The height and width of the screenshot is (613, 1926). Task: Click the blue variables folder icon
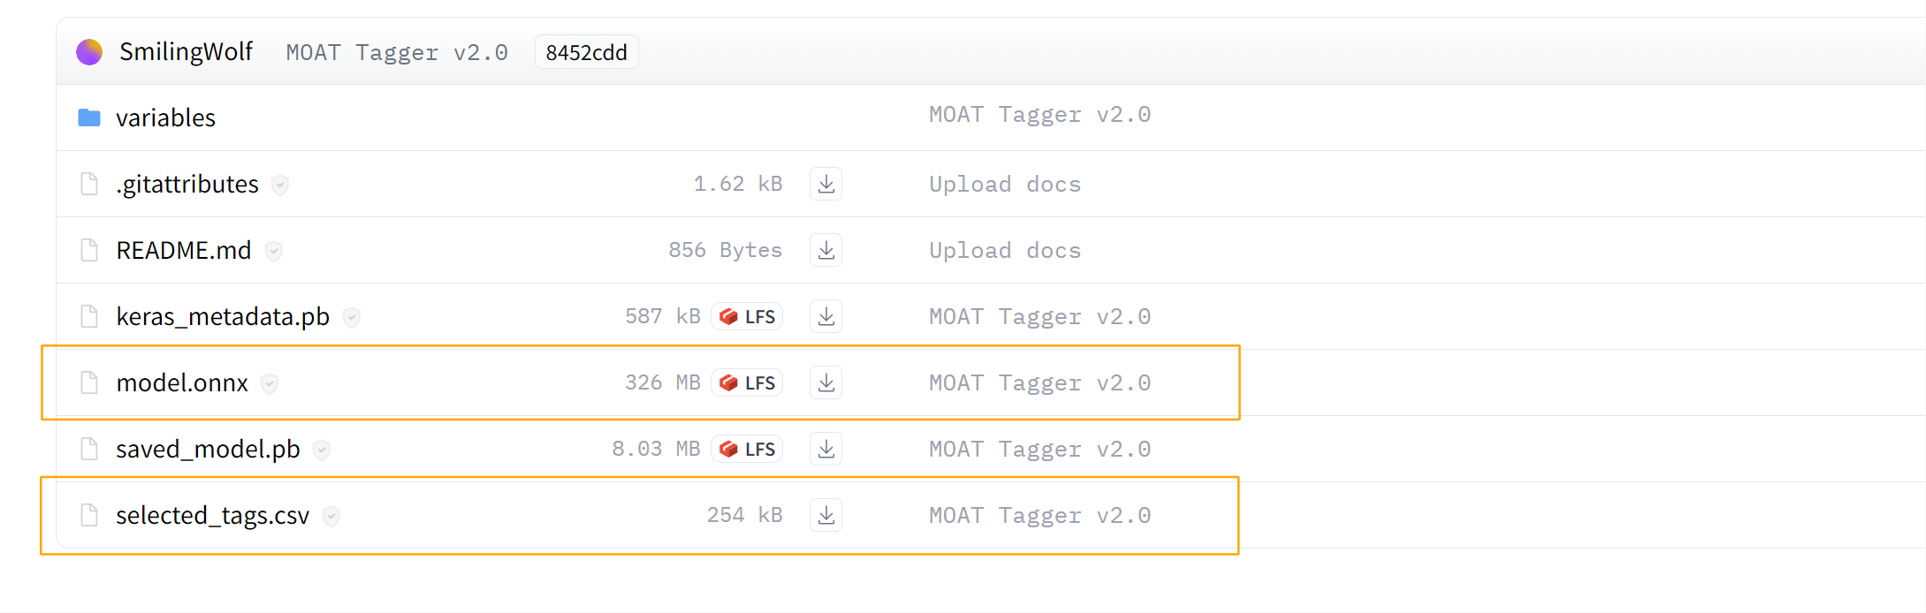click(89, 117)
